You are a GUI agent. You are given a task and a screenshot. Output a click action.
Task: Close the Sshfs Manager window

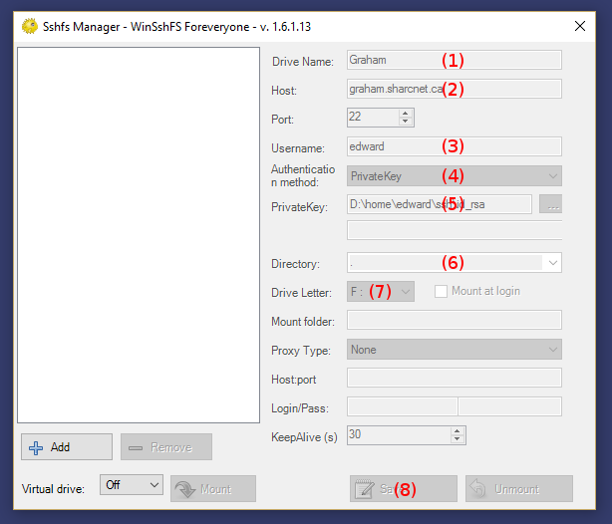pos(580,26)
